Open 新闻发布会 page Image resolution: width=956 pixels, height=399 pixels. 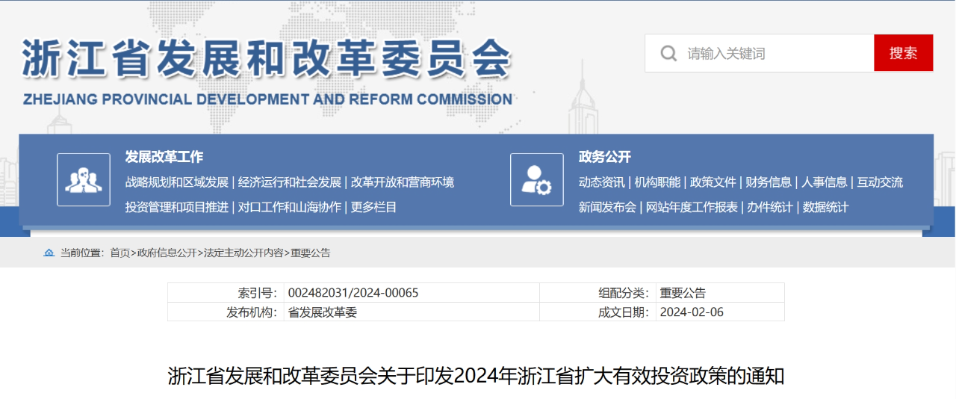coord(607,207)
